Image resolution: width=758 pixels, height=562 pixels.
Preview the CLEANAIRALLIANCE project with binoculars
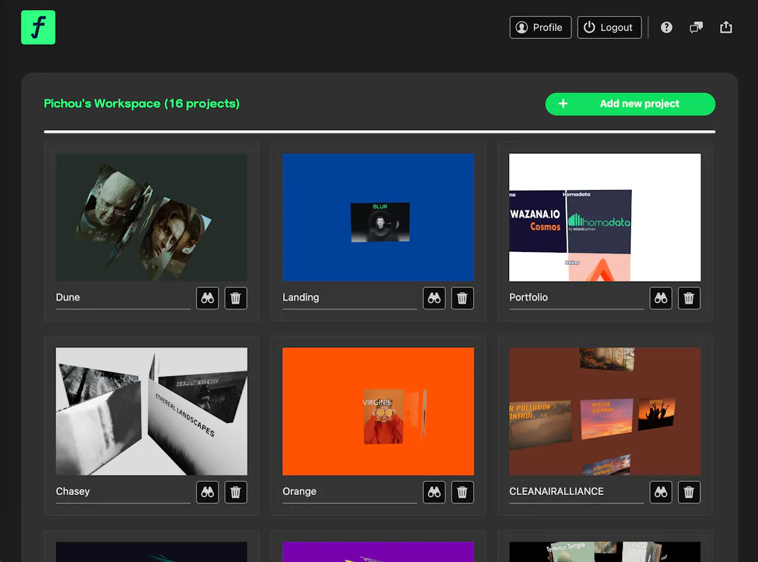point(661,492)
